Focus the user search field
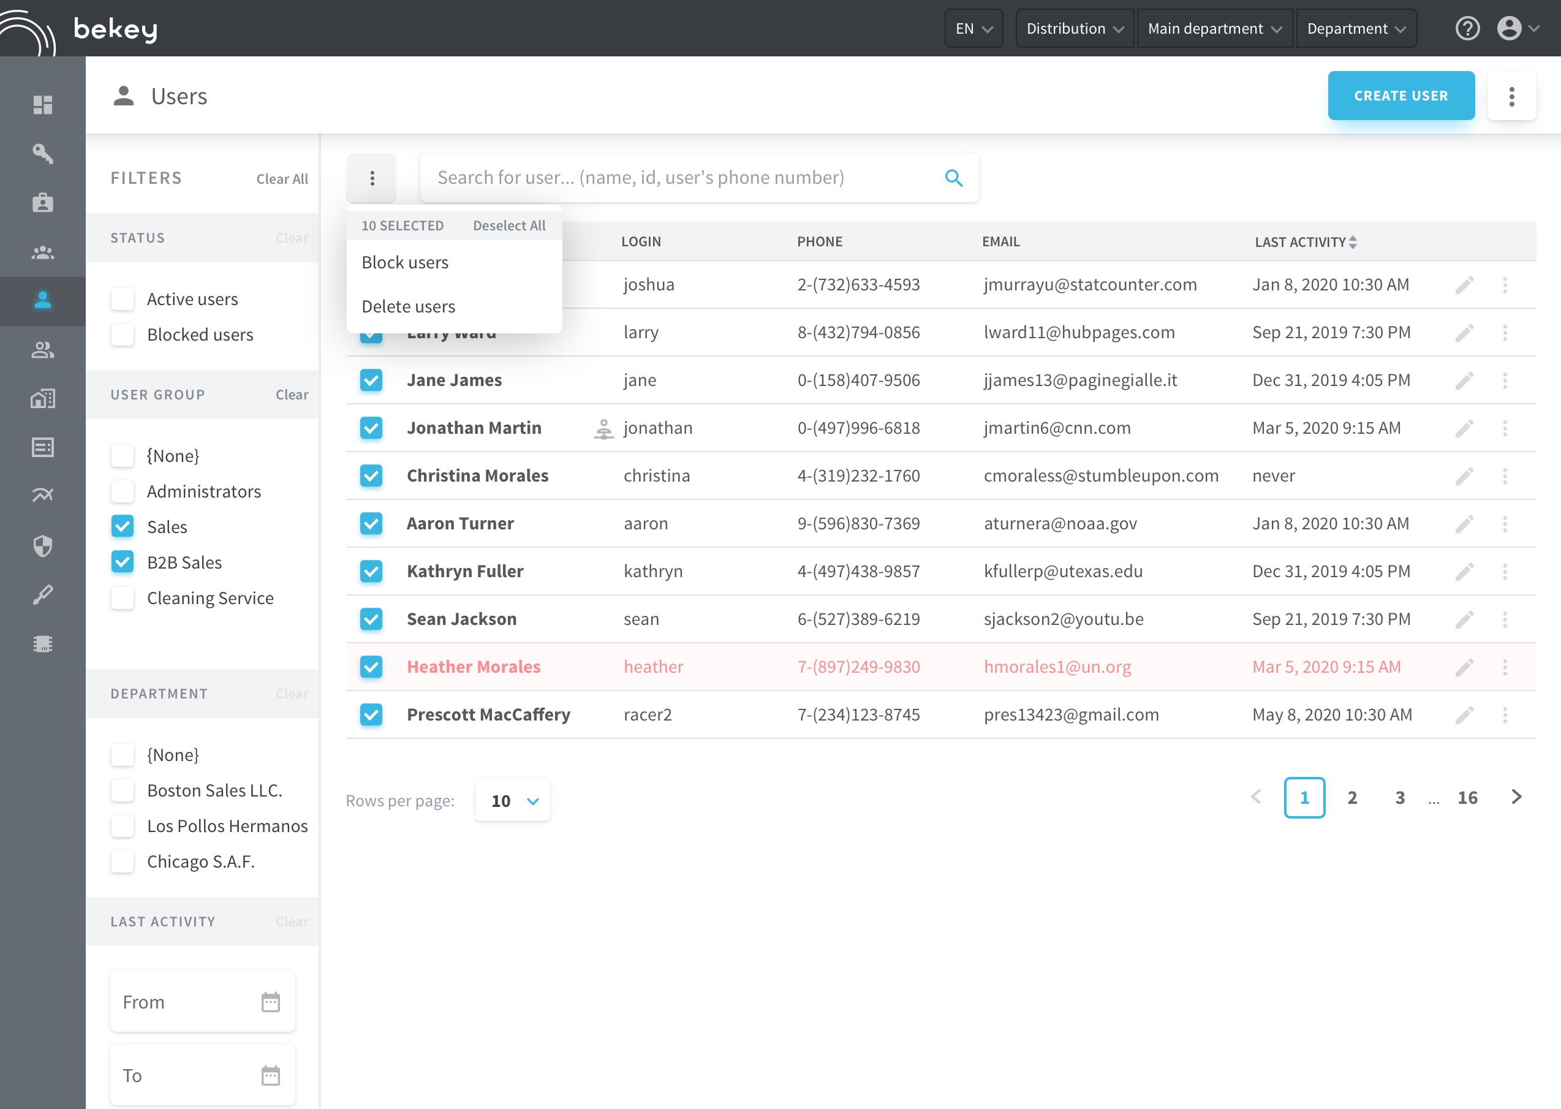 coord(683,178)
